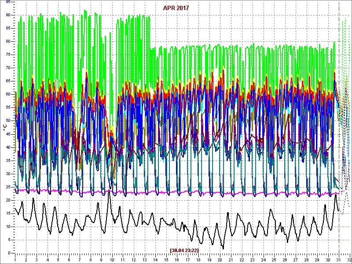Click the 90 value on y-axis
Viewport: 352px width, 264px height.
8,15
